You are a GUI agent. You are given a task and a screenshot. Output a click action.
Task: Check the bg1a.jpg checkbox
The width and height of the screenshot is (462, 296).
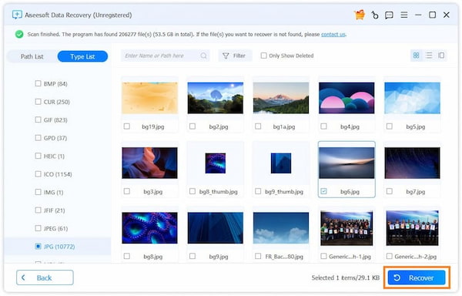(258, 126)
